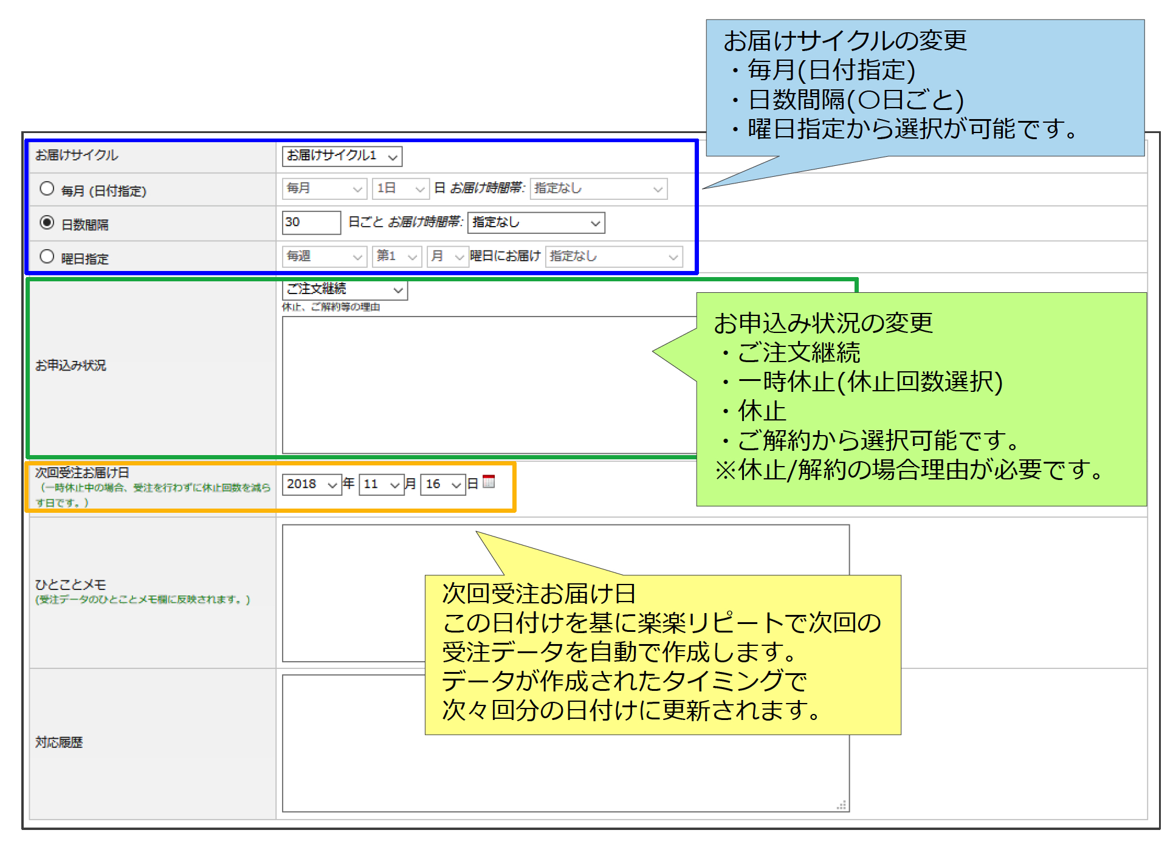The image size is (1173, 847).
Task: Click the ひとことメモ text area
Action: 353,592
